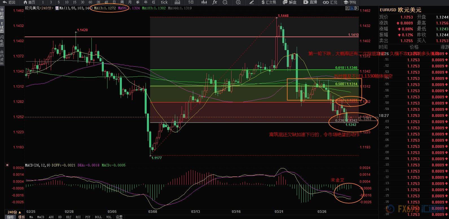Viewport: 449px width, 219px height.
Task: Click the 1.1448 high price label
Action: 283,16
